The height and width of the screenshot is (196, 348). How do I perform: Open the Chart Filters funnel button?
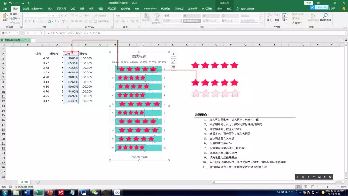pyautogui.click(x=174, y=68)
